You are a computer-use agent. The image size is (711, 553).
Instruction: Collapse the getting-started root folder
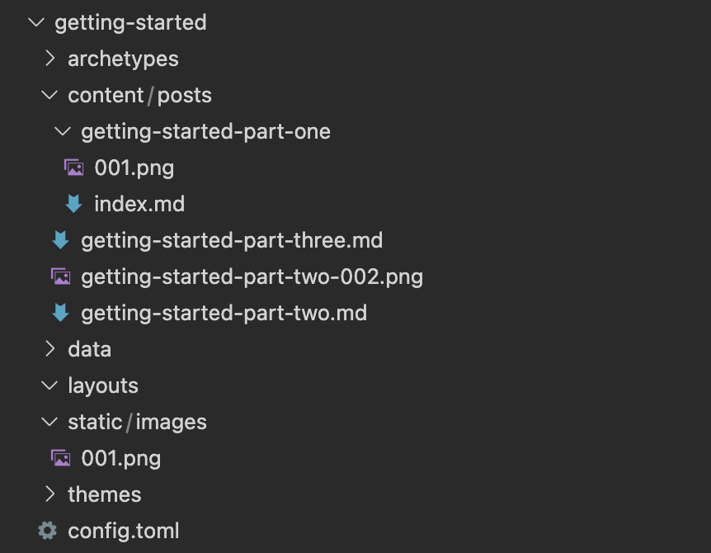35,22
